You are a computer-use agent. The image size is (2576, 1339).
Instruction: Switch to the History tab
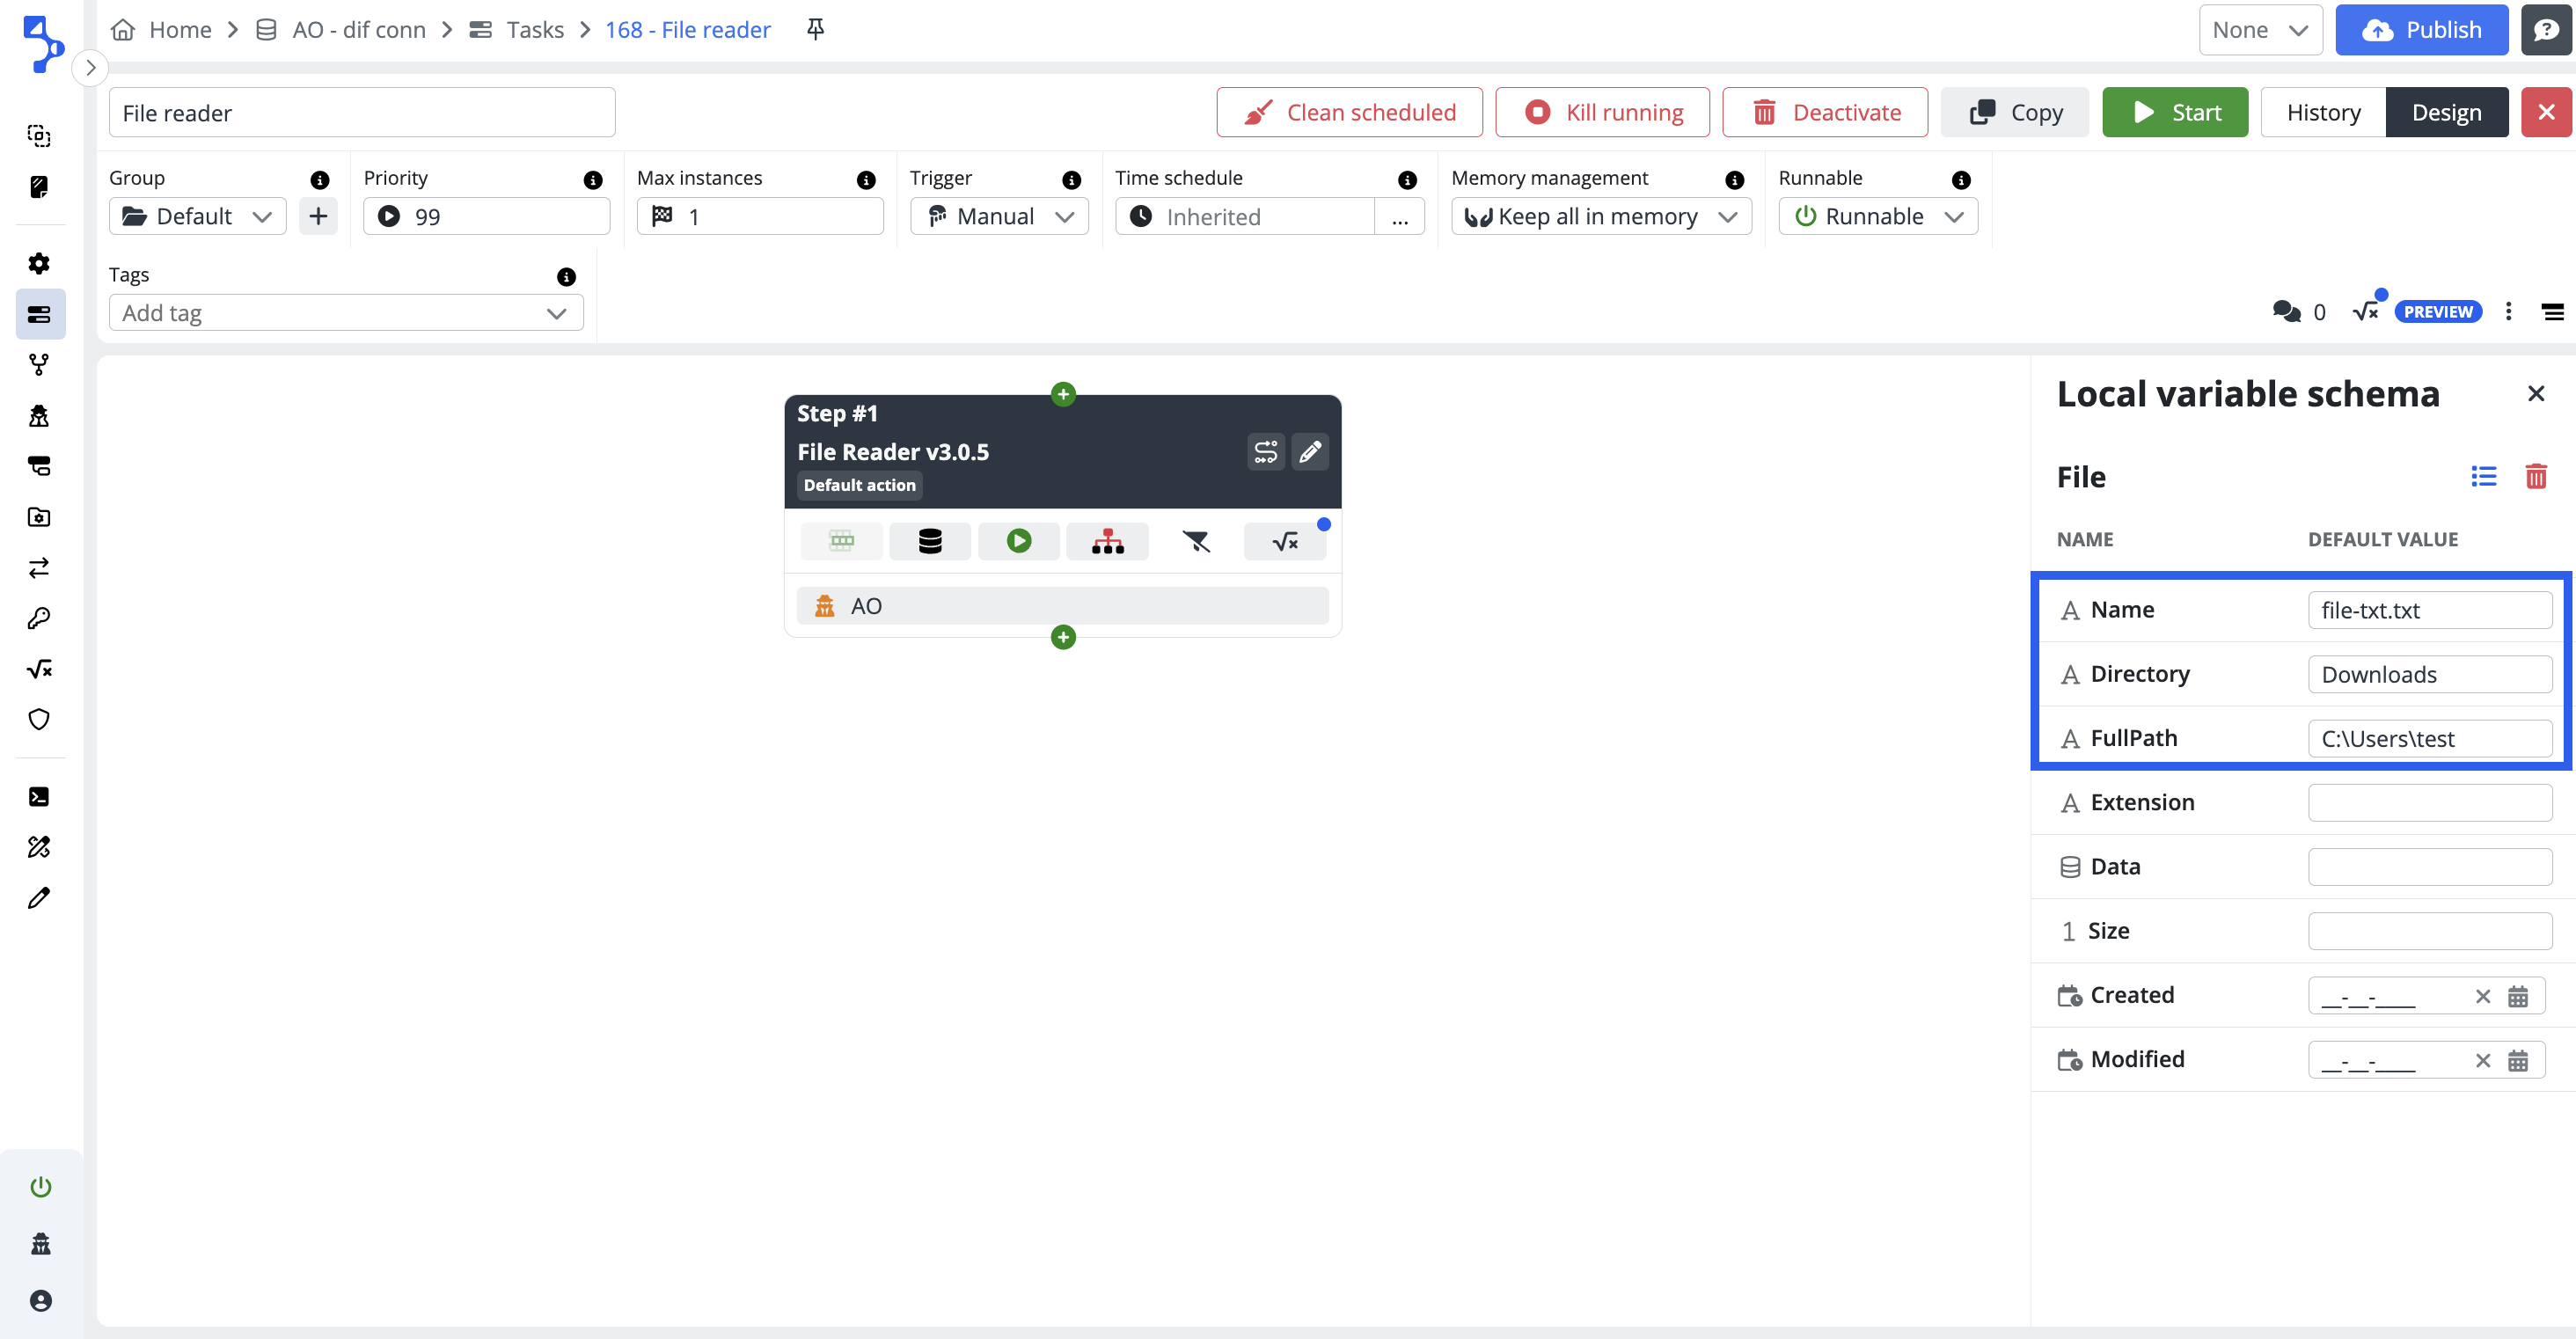tap(2322, 112)
